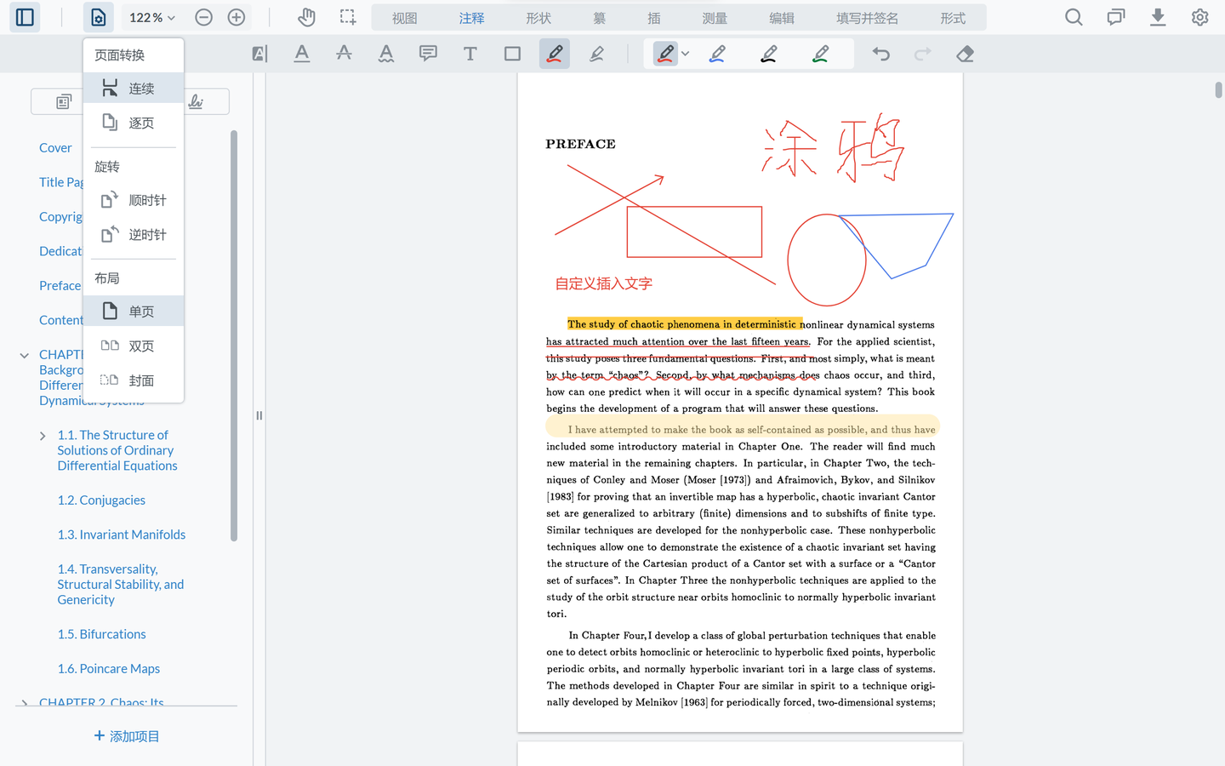This screenshot has height=766, width=1225.
Task: Select the highlighter pen tool
Action: tap(597, 53)
